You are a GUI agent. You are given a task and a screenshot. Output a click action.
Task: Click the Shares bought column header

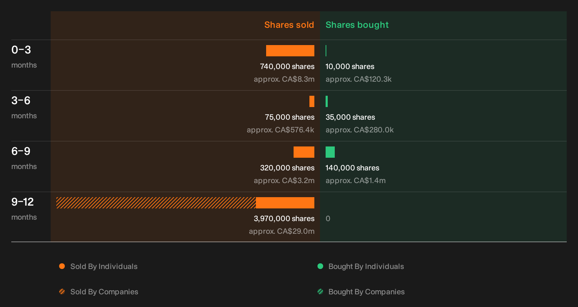(357, 25)
